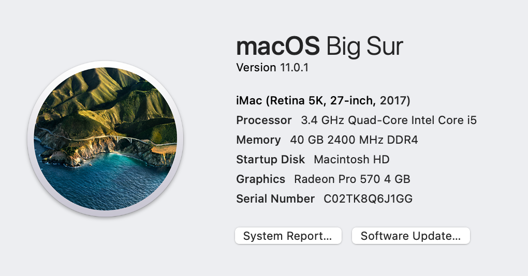Screen dimensions: 528x276
Task: Select the iMac Retina 5K model line
Action: 323,100
